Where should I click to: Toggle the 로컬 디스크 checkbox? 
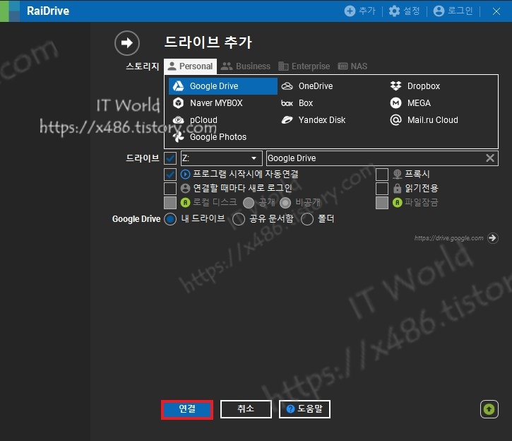[x=170, y=203]
